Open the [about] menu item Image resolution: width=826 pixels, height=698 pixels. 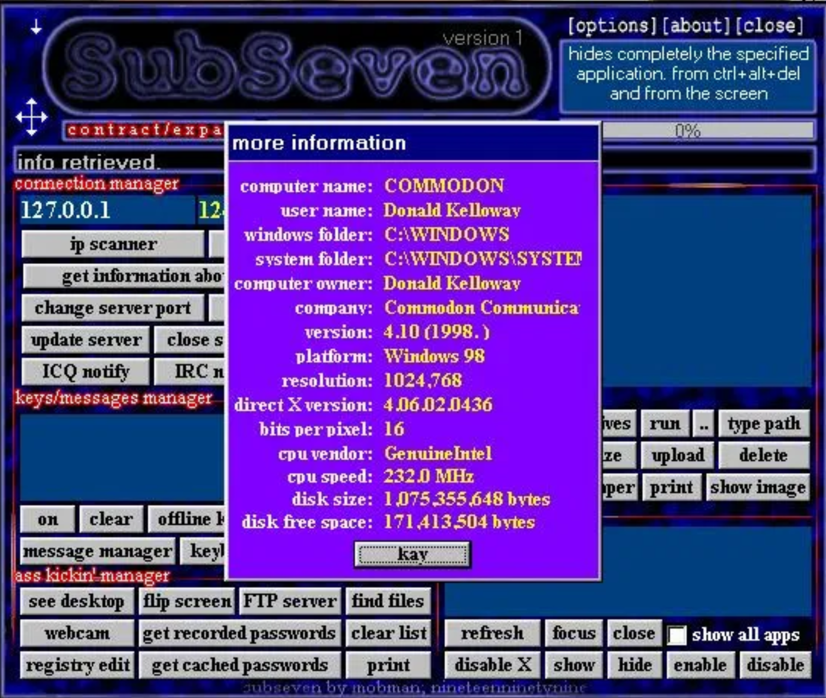click(x=696, y=26)
